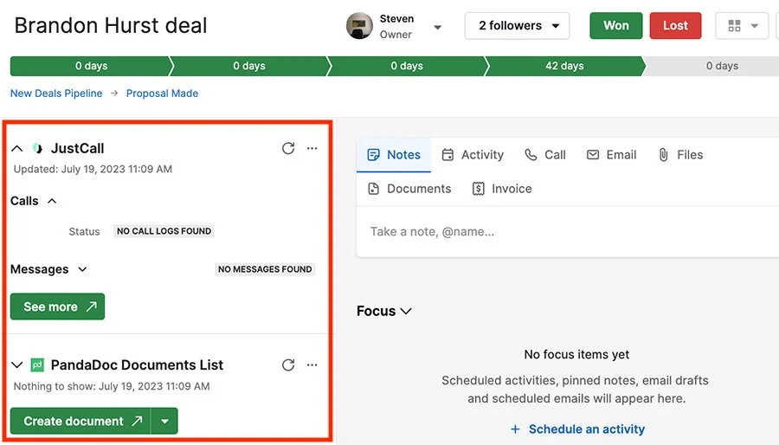
Task: Mark the deal as Won
Action: point(616,26)
